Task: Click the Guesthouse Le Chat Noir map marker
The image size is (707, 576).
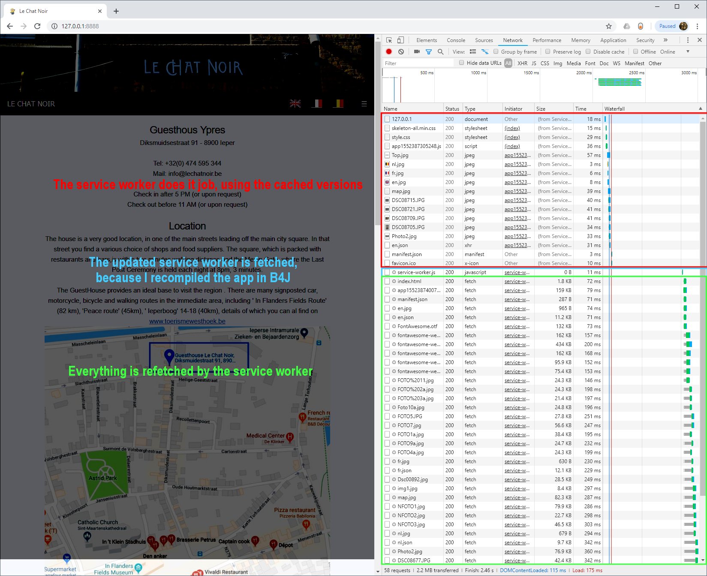Action: click(x=169, y=356)
